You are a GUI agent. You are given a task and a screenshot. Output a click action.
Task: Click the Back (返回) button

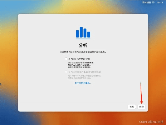[132, 107]
